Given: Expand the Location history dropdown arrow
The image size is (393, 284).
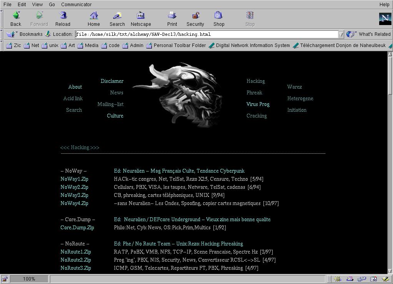Looking at the screenshot, I should (x=341, y=34).
